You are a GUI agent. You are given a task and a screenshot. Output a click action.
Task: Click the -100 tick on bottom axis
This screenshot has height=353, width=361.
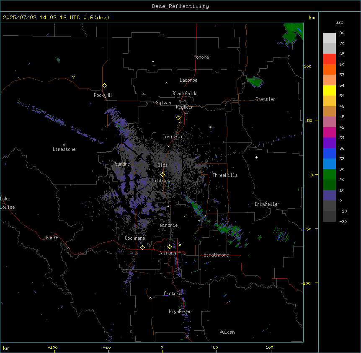click(x=52, y=347)
